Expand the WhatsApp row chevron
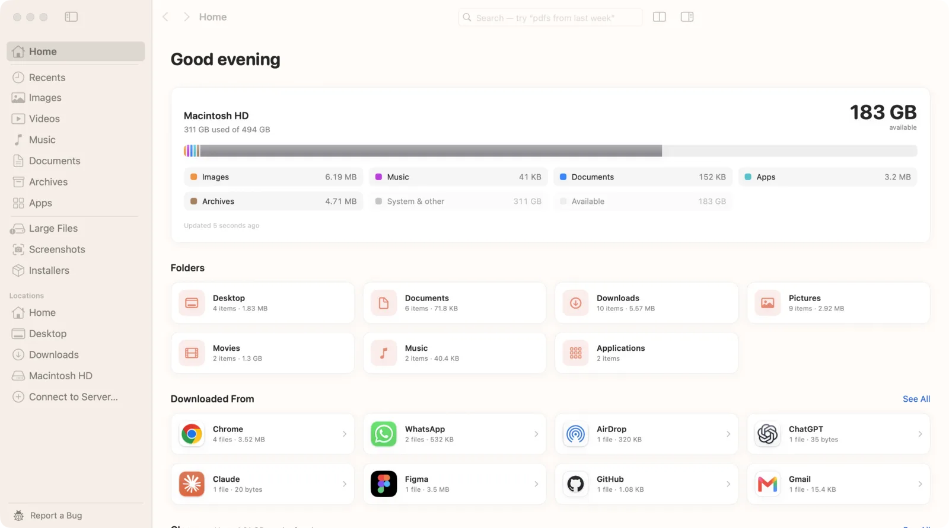Screen dimensions: 949x528 pos(536,434)
